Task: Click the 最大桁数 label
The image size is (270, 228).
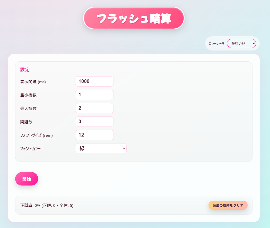Action: 28,108
